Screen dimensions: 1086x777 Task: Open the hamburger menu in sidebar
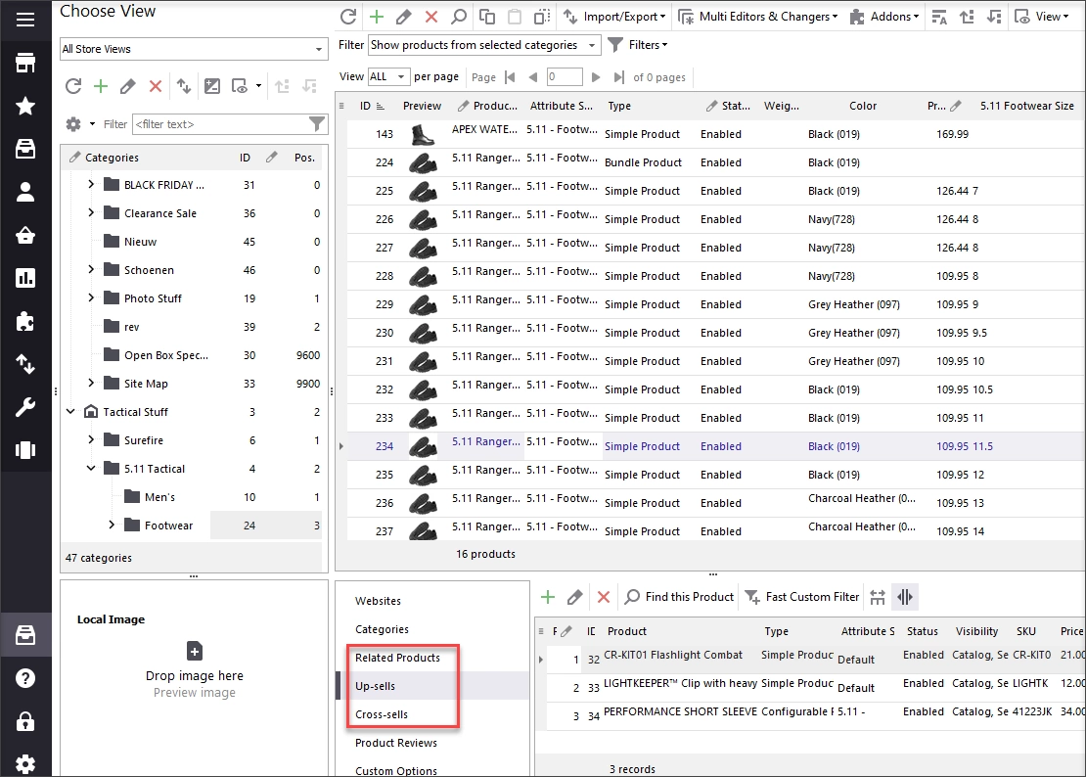pyautogui.click(x=25, y=20)
